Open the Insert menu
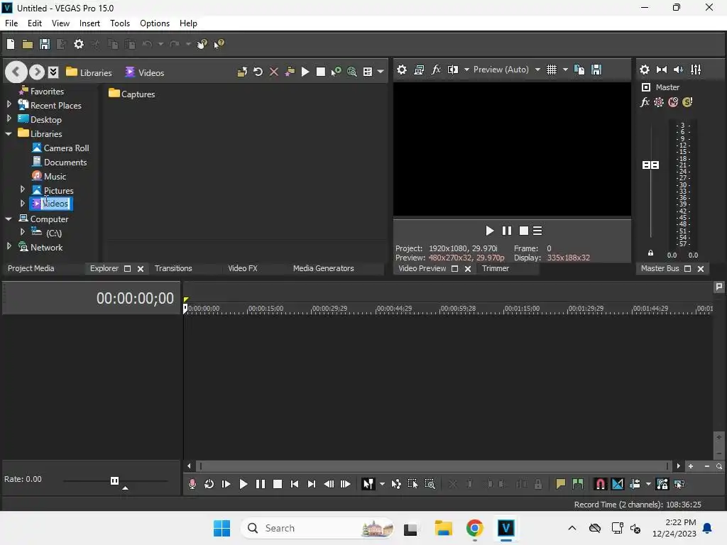The height and width of the screenshot is (545, 727). click(x=89, y=23)
